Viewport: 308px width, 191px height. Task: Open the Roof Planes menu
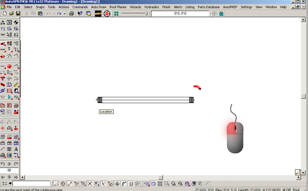(118, 7)
